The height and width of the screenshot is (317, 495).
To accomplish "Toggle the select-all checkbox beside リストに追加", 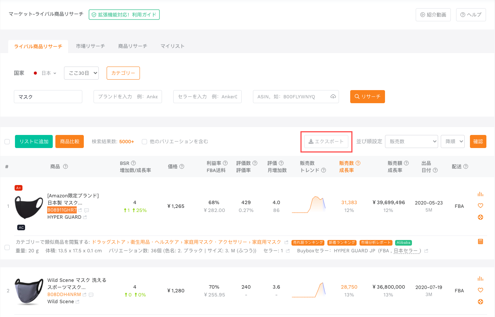I will click(x=7, y=142).
